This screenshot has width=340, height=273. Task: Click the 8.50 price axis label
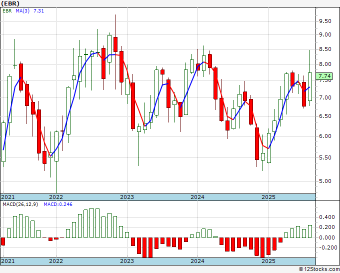pyautogui.click(x=325, y=49)
